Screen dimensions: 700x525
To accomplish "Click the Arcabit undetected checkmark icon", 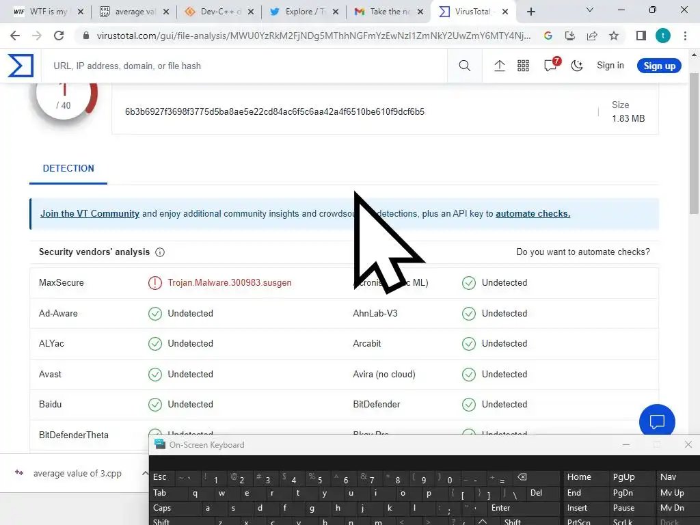I will tap(469, 343).
